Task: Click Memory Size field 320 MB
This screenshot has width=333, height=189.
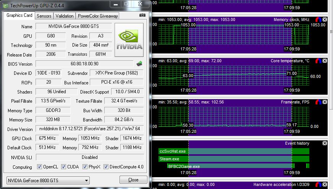Action: pyautogui.click(x=53, y=120)
